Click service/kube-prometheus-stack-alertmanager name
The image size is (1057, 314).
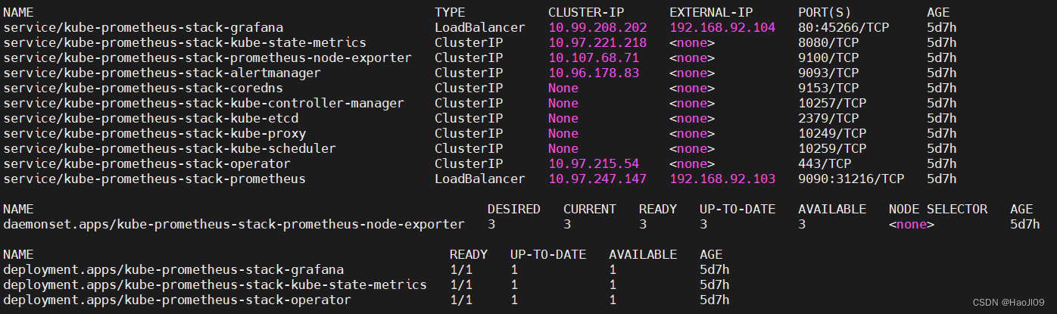[162, 73]
